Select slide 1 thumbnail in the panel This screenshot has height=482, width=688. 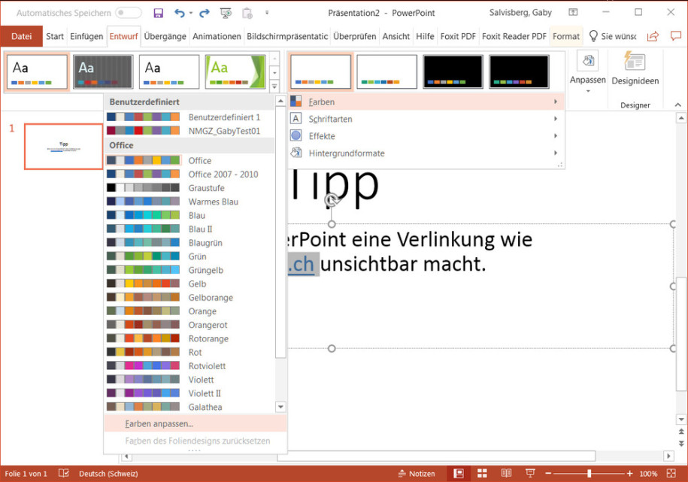[x=64, y=147]
